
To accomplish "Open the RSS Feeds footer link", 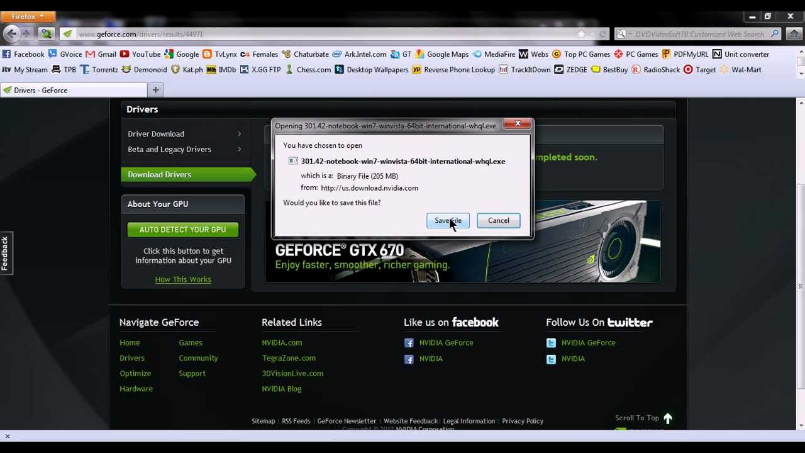I will pyautogui.click(x=296, y=421).
